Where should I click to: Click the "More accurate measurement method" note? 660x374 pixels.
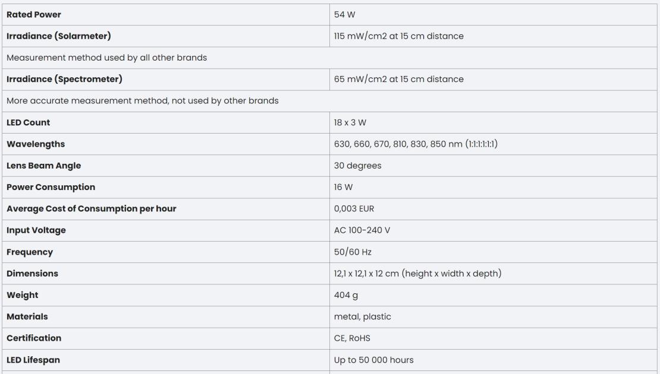pos(143,100)
